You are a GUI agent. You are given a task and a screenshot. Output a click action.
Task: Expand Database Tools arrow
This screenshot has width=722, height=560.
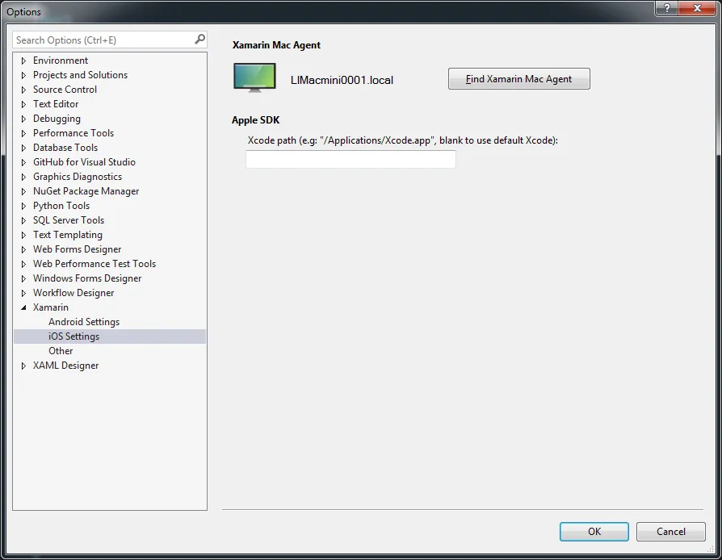pyautogui.click(x=24, y=148)
